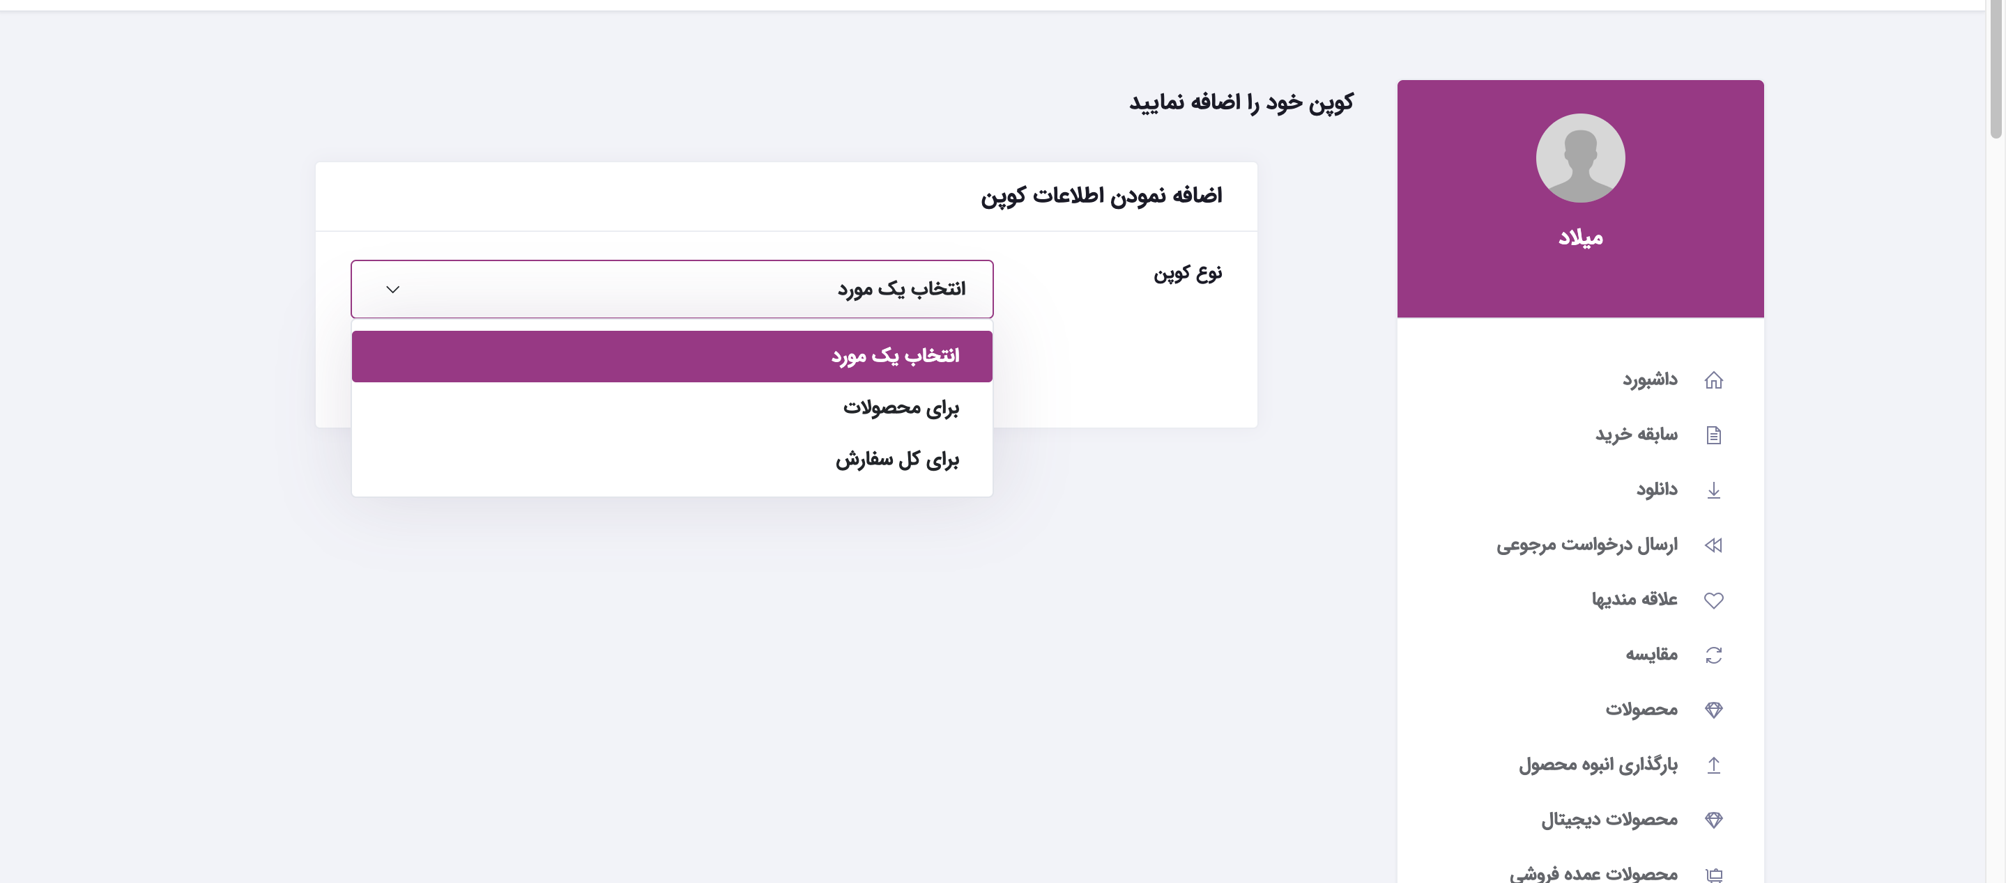Select the return request rewind icon
This screenshot has width=2006, height=883.
point(1714,545)
